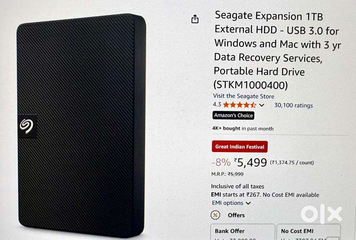Expand the EMI options dropdown
Screen dimensions: 356x240
pyautogui.click(x=231, y=203)
